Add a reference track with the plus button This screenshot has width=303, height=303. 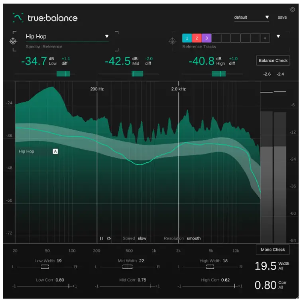(x=265, y=38)
